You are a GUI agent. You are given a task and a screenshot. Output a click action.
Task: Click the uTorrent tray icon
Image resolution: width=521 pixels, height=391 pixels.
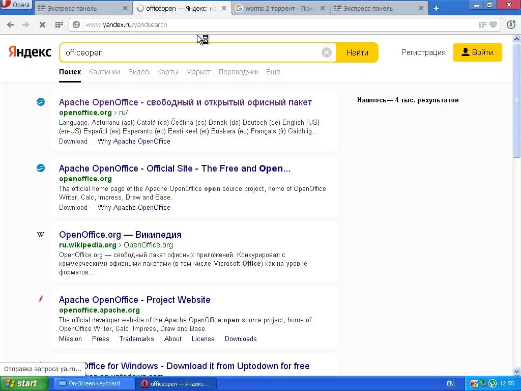click(493, 384)
